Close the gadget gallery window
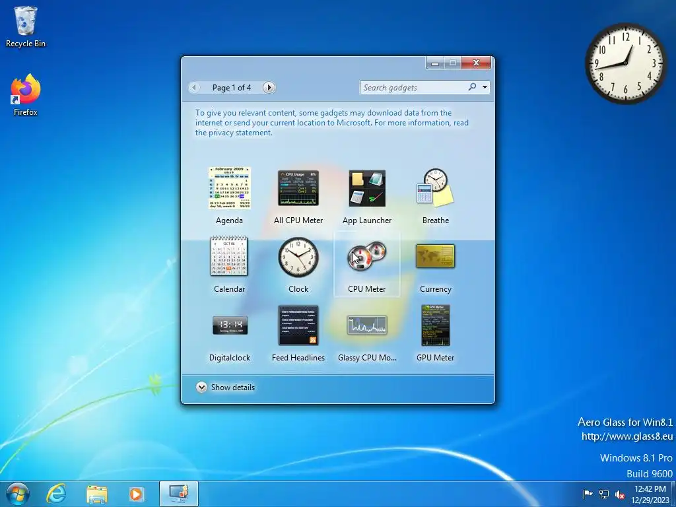This screenshot has height=507, width=676. (476, 63)
